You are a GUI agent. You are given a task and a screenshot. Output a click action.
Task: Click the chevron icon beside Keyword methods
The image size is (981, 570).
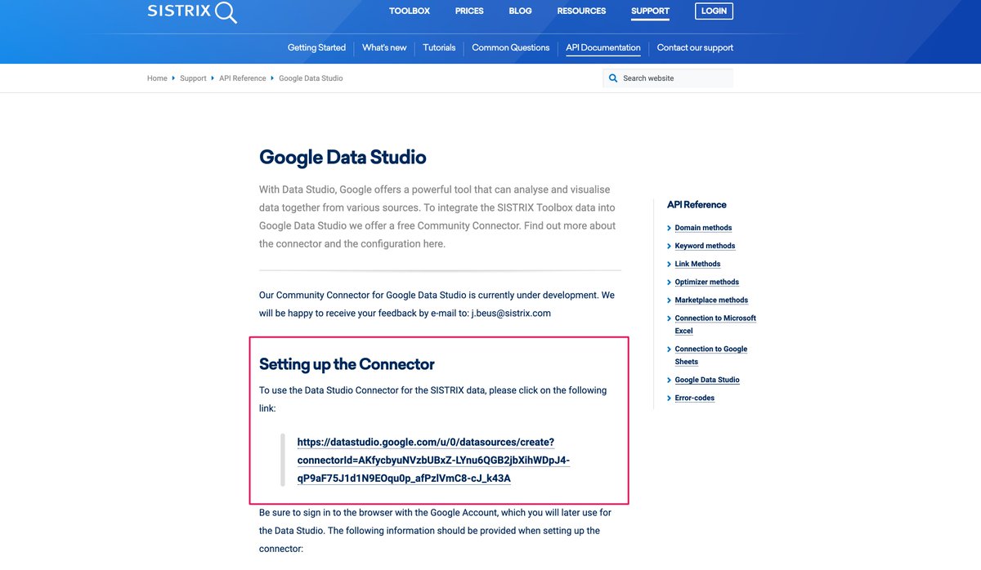coord(669,246)
